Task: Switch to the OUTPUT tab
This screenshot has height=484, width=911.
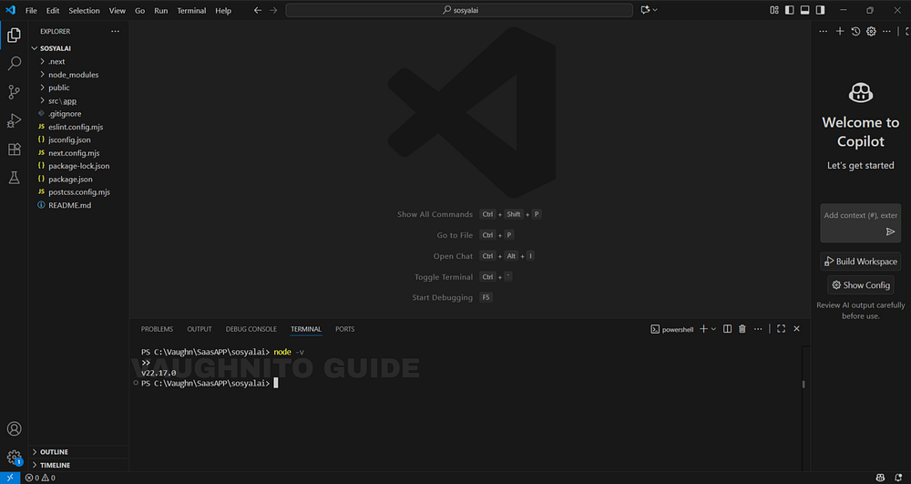Action: point(200,329)
